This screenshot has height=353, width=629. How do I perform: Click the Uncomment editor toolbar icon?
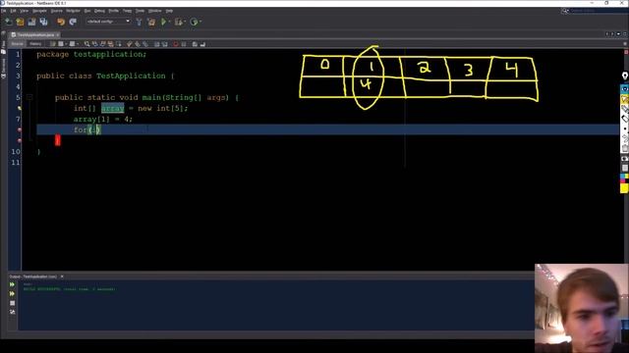point(202,44)
